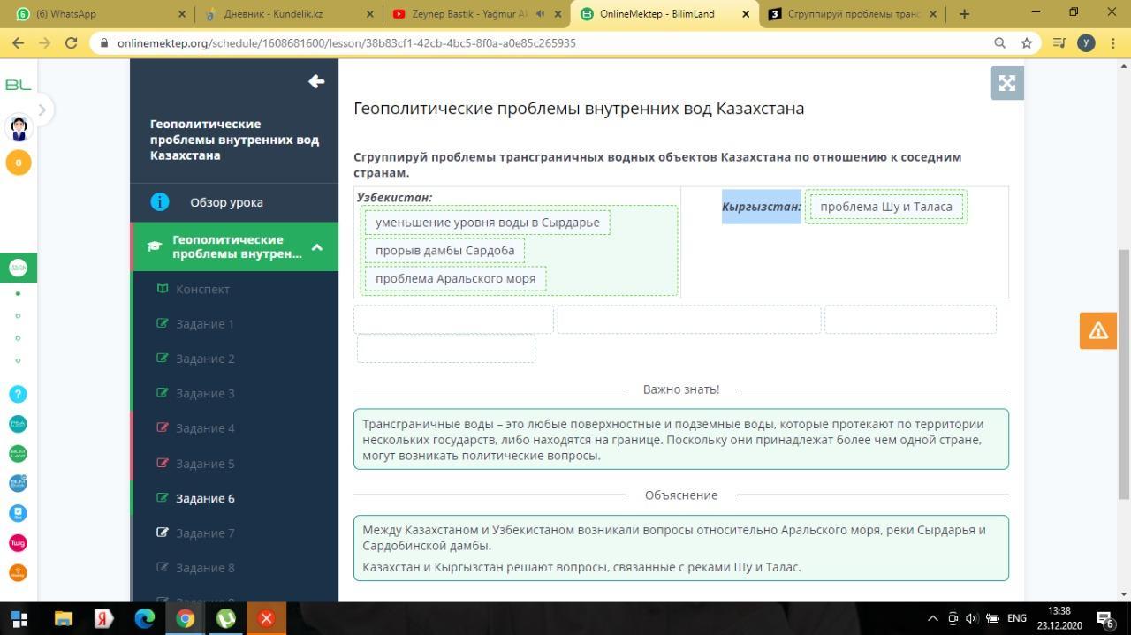
Task: Mute audio on the YouTube tab
Action: coord(539,14)
